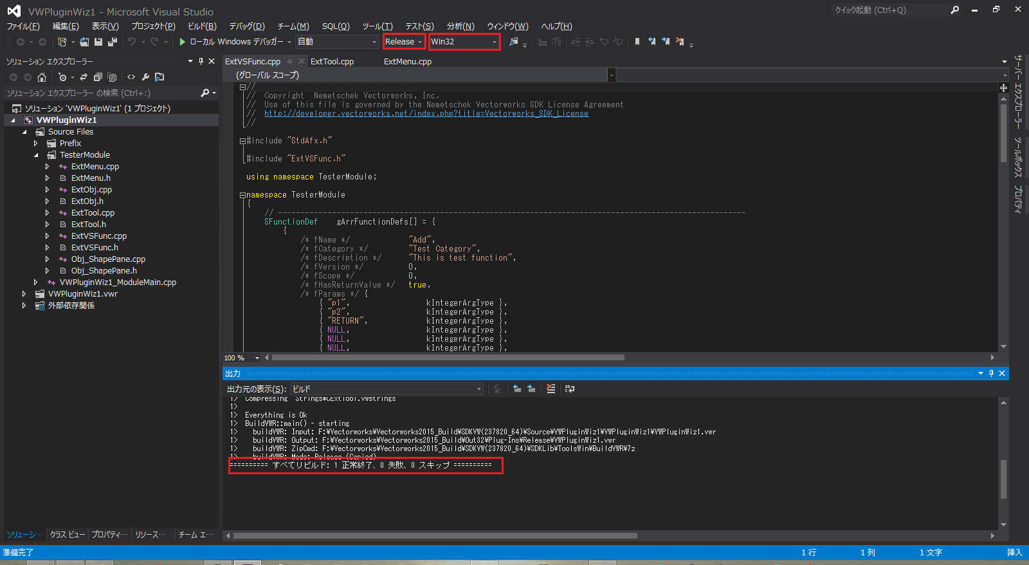The width and height of the screenshot is (1029, 565).
Task: Select Obj_ShapePane.h in Solution Explorer
Action: [x=104, y=271]
